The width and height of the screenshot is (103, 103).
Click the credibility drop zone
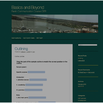34,85
